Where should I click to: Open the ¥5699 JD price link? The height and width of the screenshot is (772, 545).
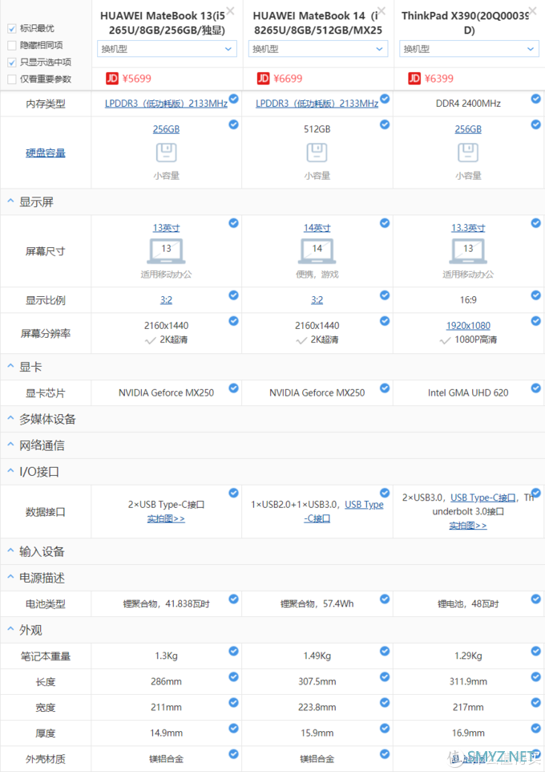137,79
